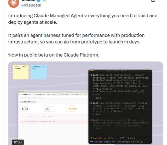The width and height of the screenshot is (167, 145).
Task: Click the line "deploy agents at scale."
Action: coord(33,22)
